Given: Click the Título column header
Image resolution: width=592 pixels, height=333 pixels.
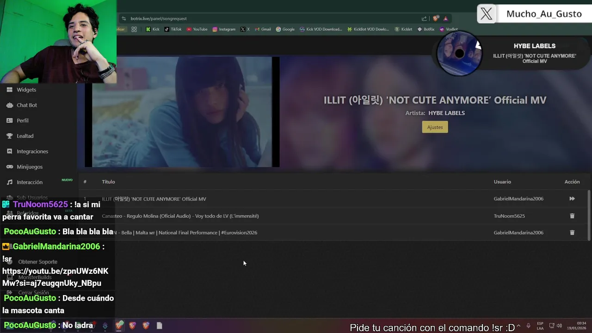Looking at the screenshot, I should 108,182.
